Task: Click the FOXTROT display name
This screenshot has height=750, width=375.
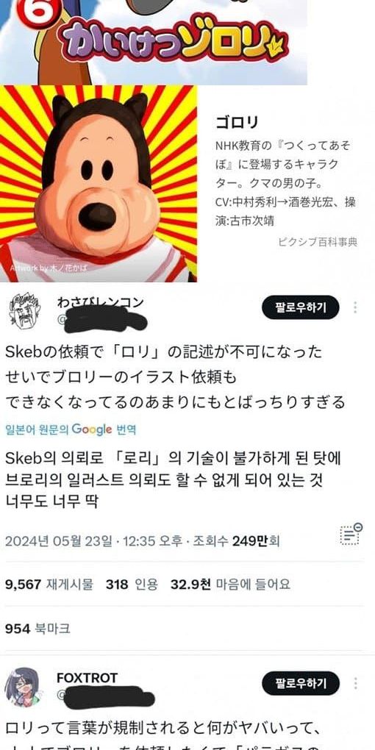Action: (x=87, y=678)
